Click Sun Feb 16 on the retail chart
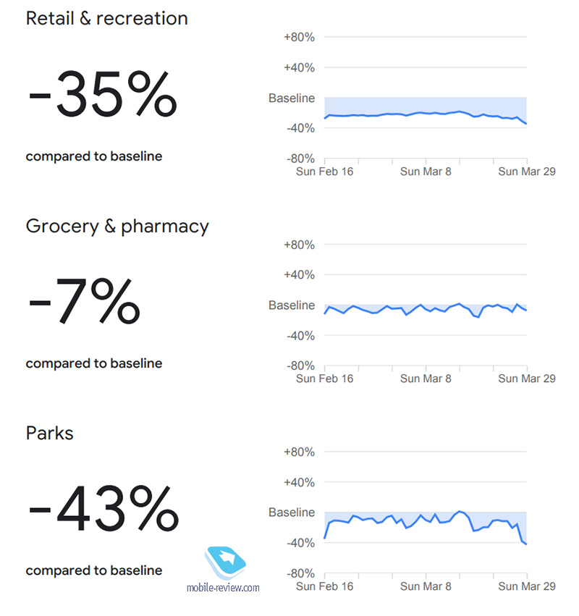 [x=324, y=172]
